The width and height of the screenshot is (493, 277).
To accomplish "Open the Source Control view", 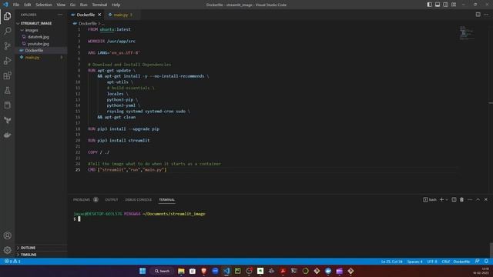I will pyautogui.click(x=7, y=46).
